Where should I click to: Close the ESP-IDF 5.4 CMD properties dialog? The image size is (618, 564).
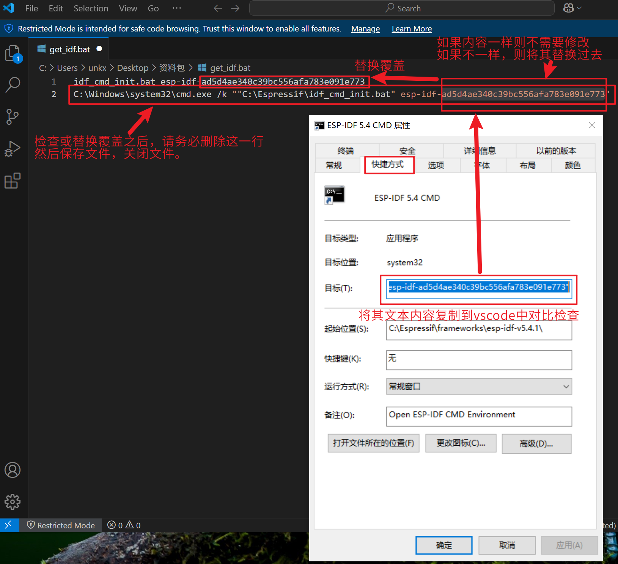(x=592, y=125)
